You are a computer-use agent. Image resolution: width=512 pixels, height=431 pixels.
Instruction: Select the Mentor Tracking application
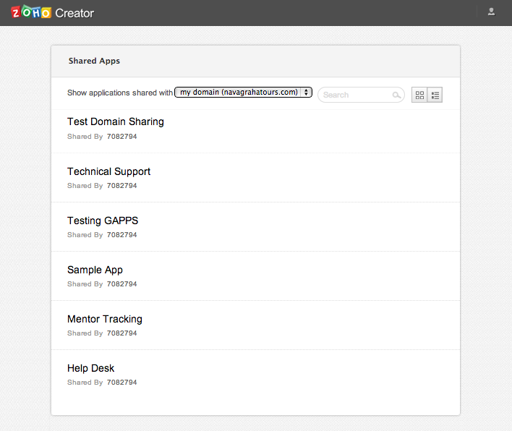[x=105, y=319]
